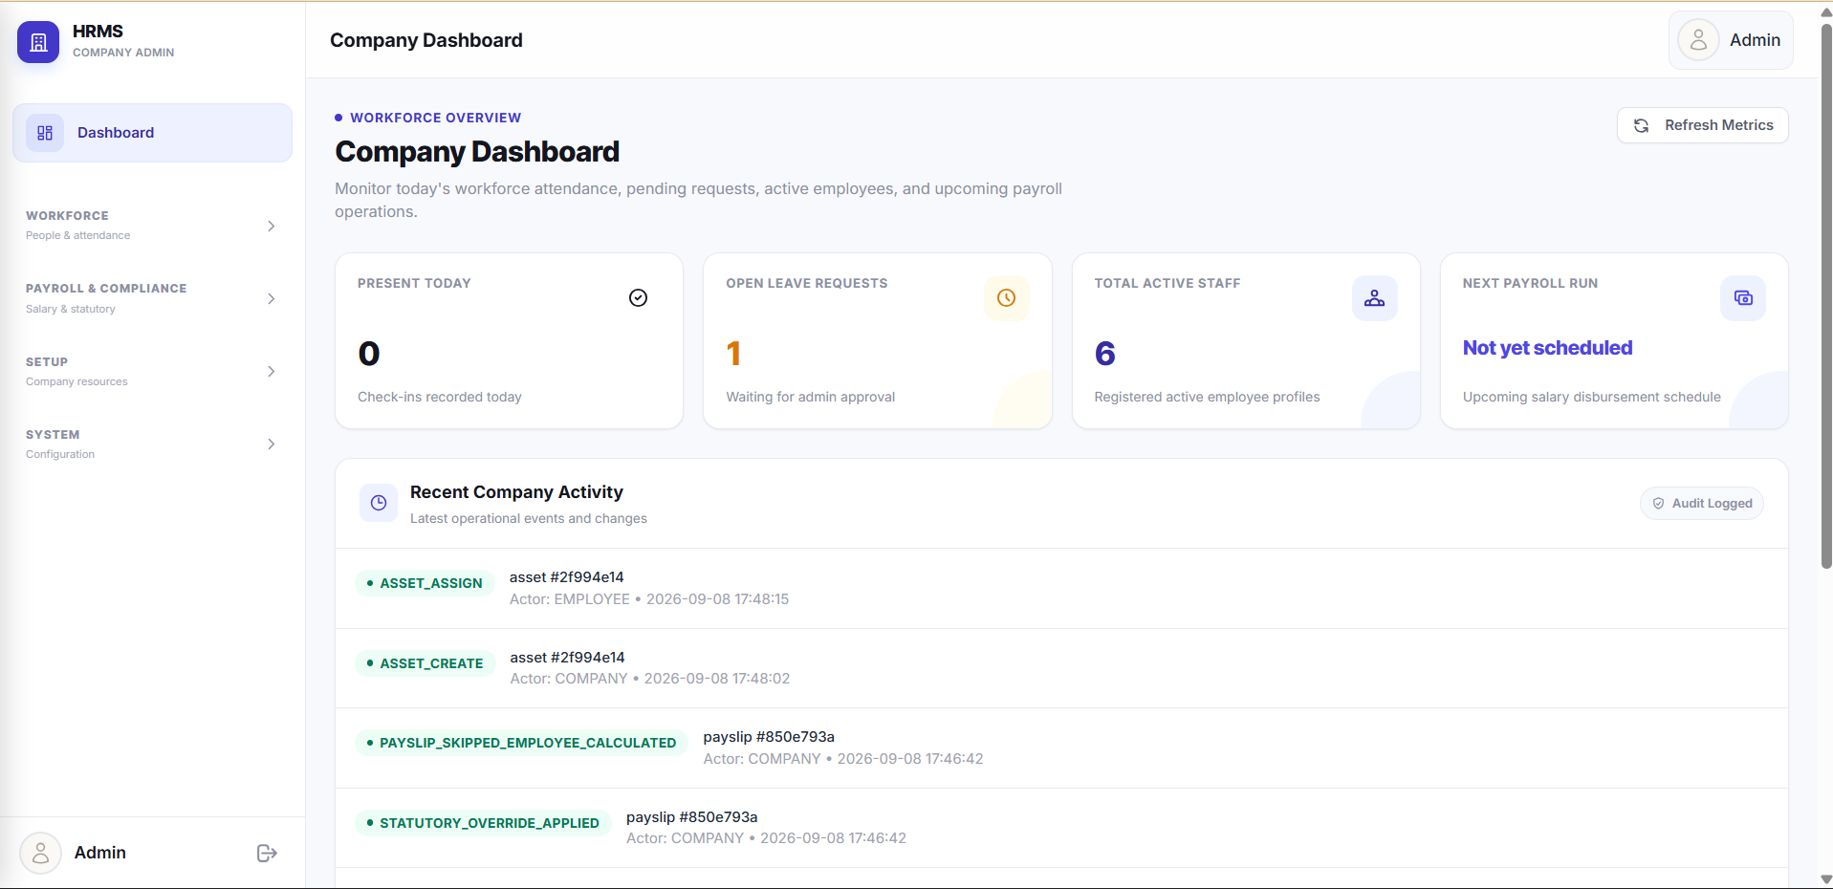
Task: Click 'asset #2f994e14' in ASSET_ASSIGN row
Action: point(566,577)
